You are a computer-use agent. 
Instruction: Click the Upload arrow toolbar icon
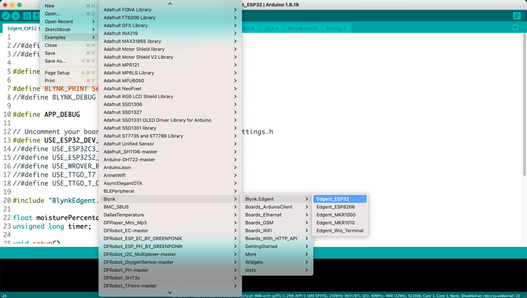(16, 16)
